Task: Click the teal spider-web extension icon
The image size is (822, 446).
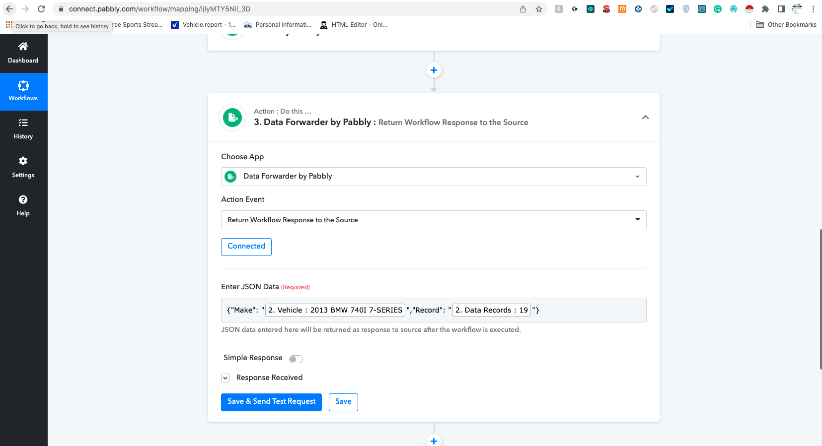Action: coord(734,9)
